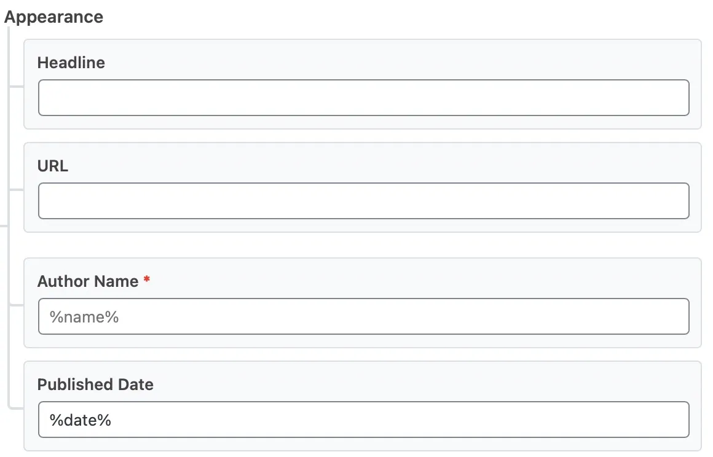Click the Headline text input field
Screen dimensions: 713x457
363,98
